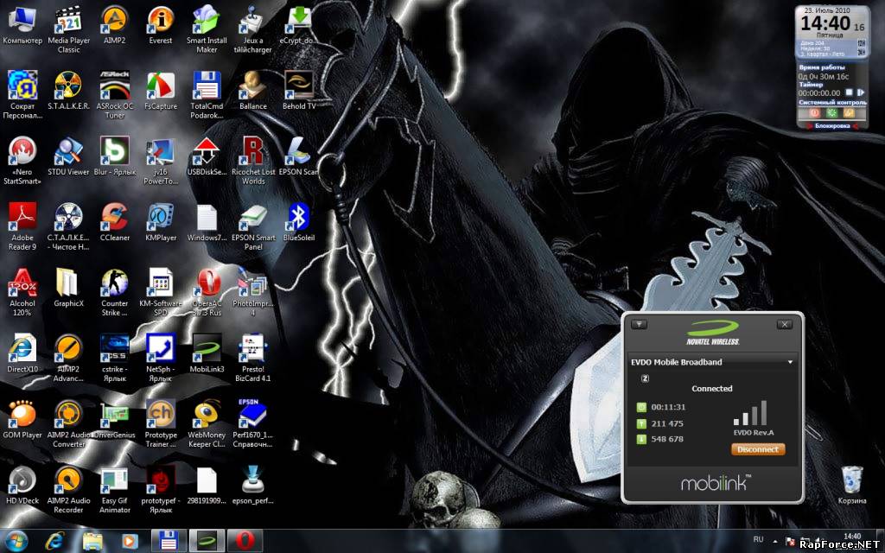Click the 00:11:31 connection time

(668, 407)
